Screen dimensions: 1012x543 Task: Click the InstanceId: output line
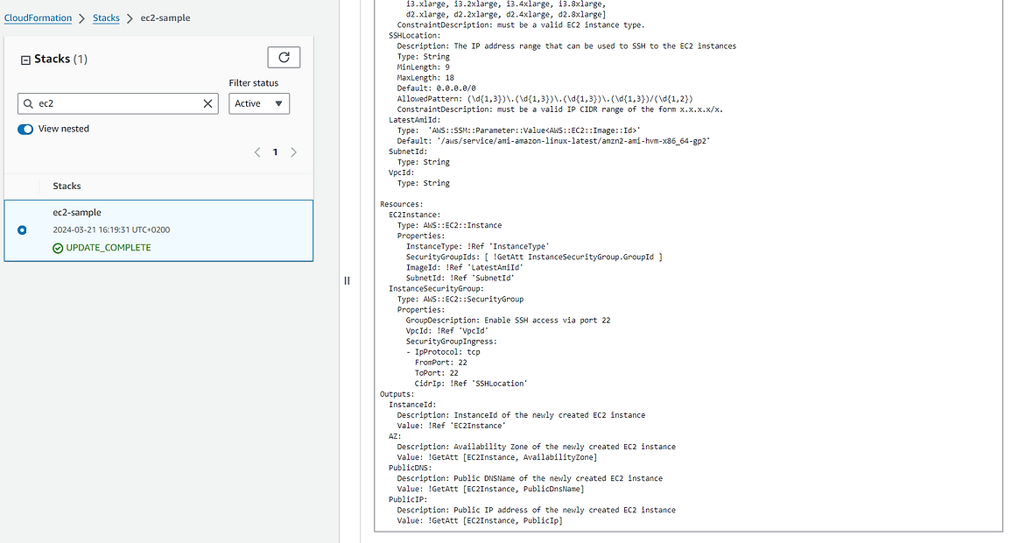point(412,404)
